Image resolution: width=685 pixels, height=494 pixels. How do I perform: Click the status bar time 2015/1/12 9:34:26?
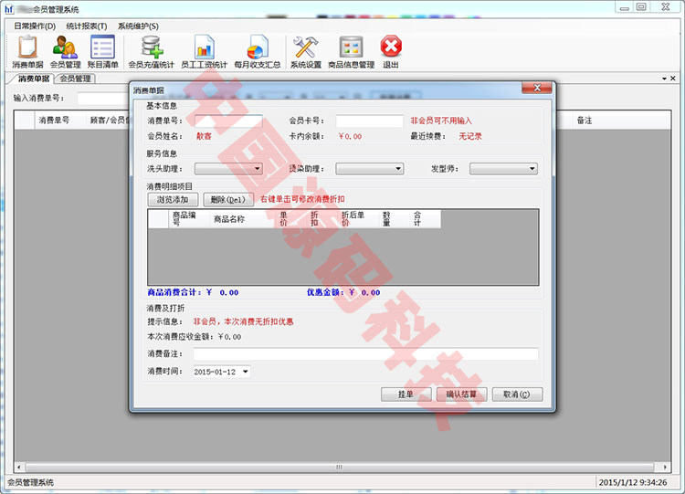pyautogui.click(x=633, y=482)
